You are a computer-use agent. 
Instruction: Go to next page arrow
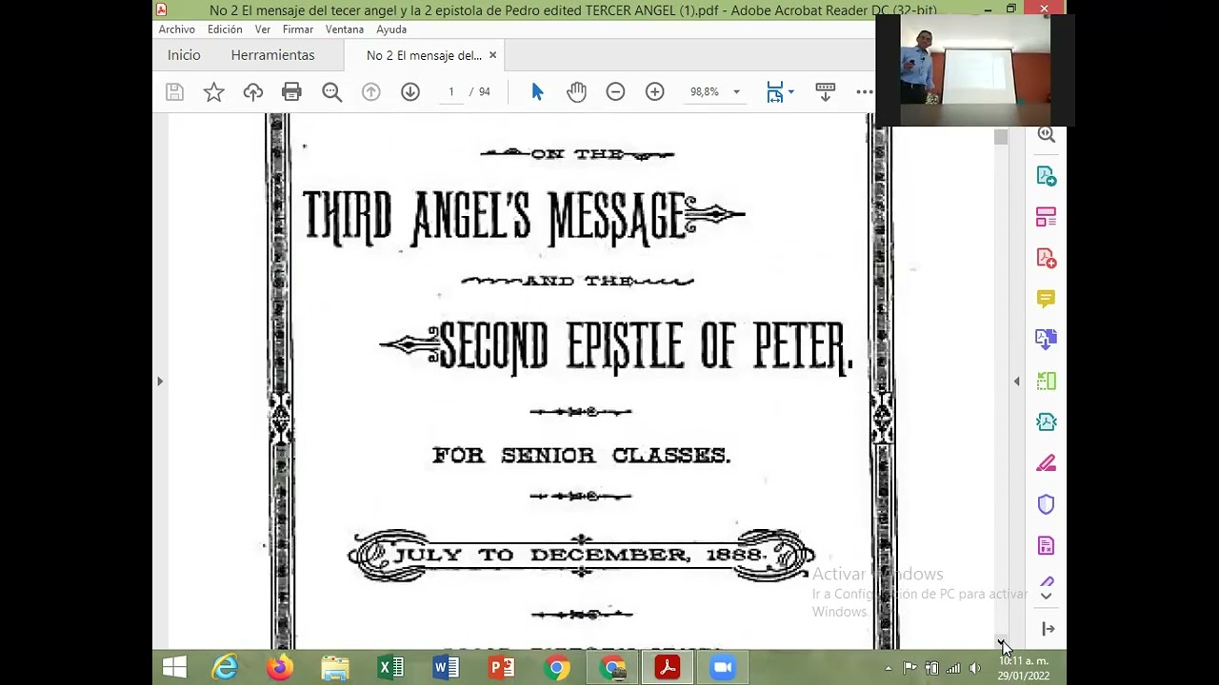pos(410,92)
